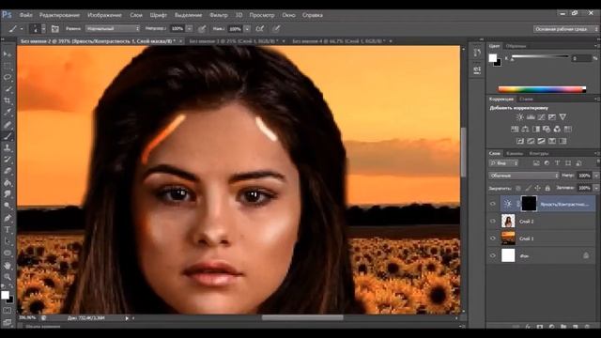Toggle lock all padlock icon

[547, 188]
